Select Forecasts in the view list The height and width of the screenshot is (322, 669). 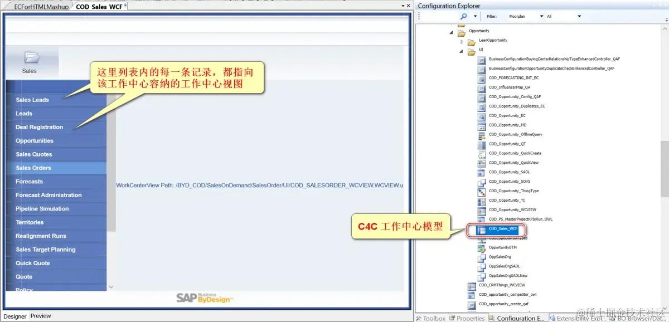tap(56, 182)
